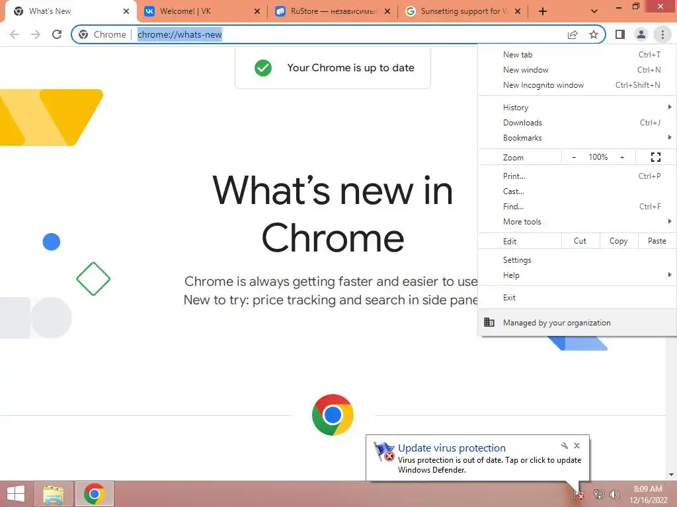
Task: Click the Chrome logo in page
Action: [333, 415]
